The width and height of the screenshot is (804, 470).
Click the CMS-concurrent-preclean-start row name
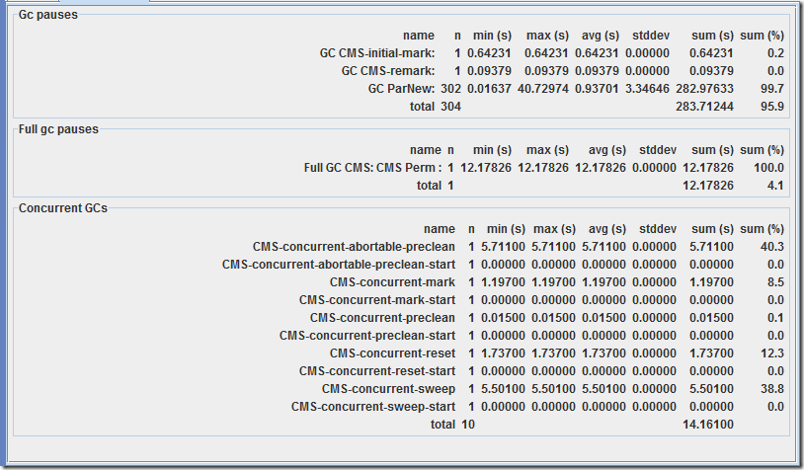click(x=367, y=335)
